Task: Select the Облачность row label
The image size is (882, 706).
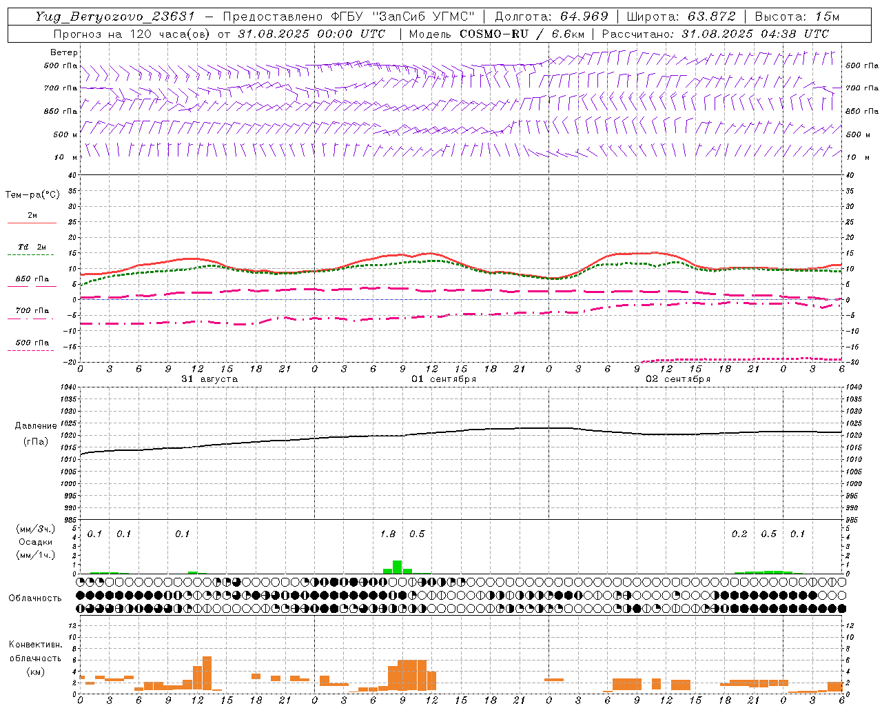Action: [x=35, y=598]
